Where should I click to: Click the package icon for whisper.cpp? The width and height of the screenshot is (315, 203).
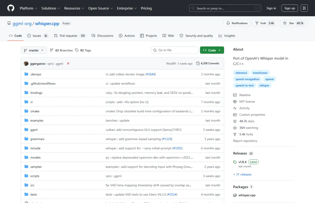(235, 195)
